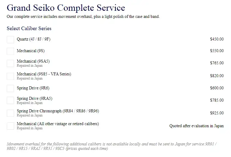Click the Grand Seiko Complete Service heading
This screenshot has height=157, width=231.
click(66, 7)
